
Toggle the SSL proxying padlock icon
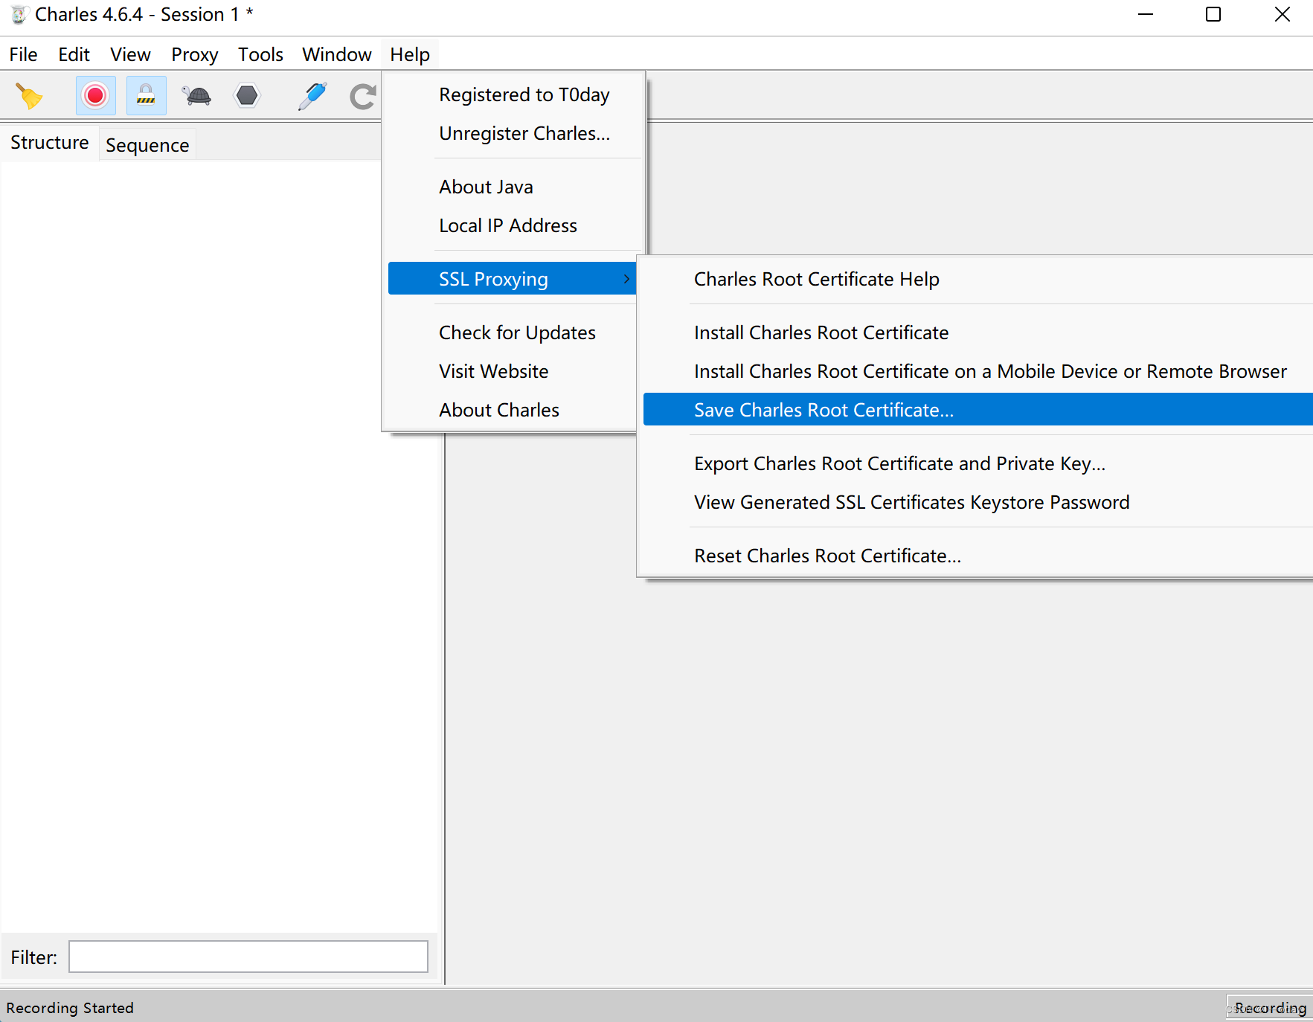(146, 96)
